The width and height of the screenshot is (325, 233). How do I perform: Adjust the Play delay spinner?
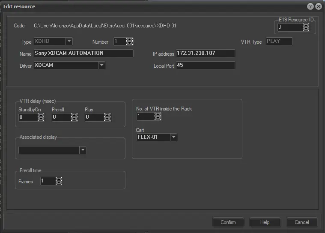click(107, 117)
